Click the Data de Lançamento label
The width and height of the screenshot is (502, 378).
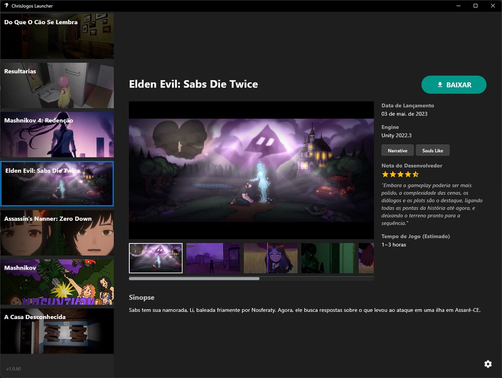408,106
